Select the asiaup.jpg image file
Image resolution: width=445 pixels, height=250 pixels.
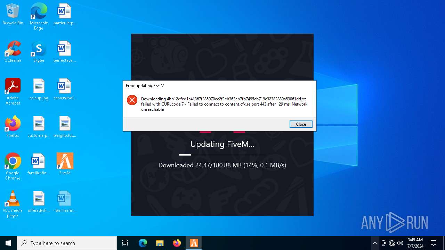coord(39,90)
